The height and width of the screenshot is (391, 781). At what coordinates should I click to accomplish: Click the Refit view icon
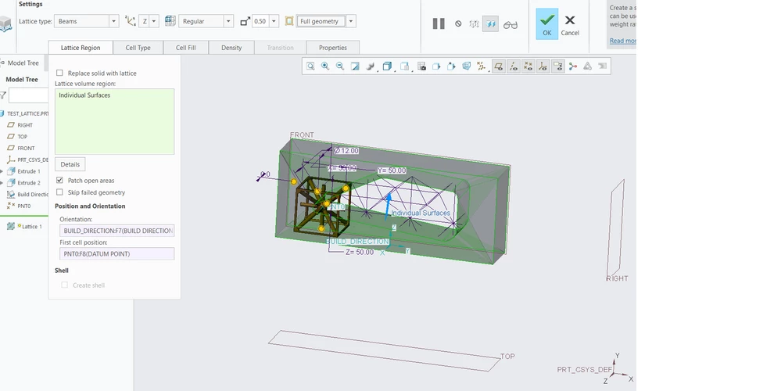[x=310, y=66]
